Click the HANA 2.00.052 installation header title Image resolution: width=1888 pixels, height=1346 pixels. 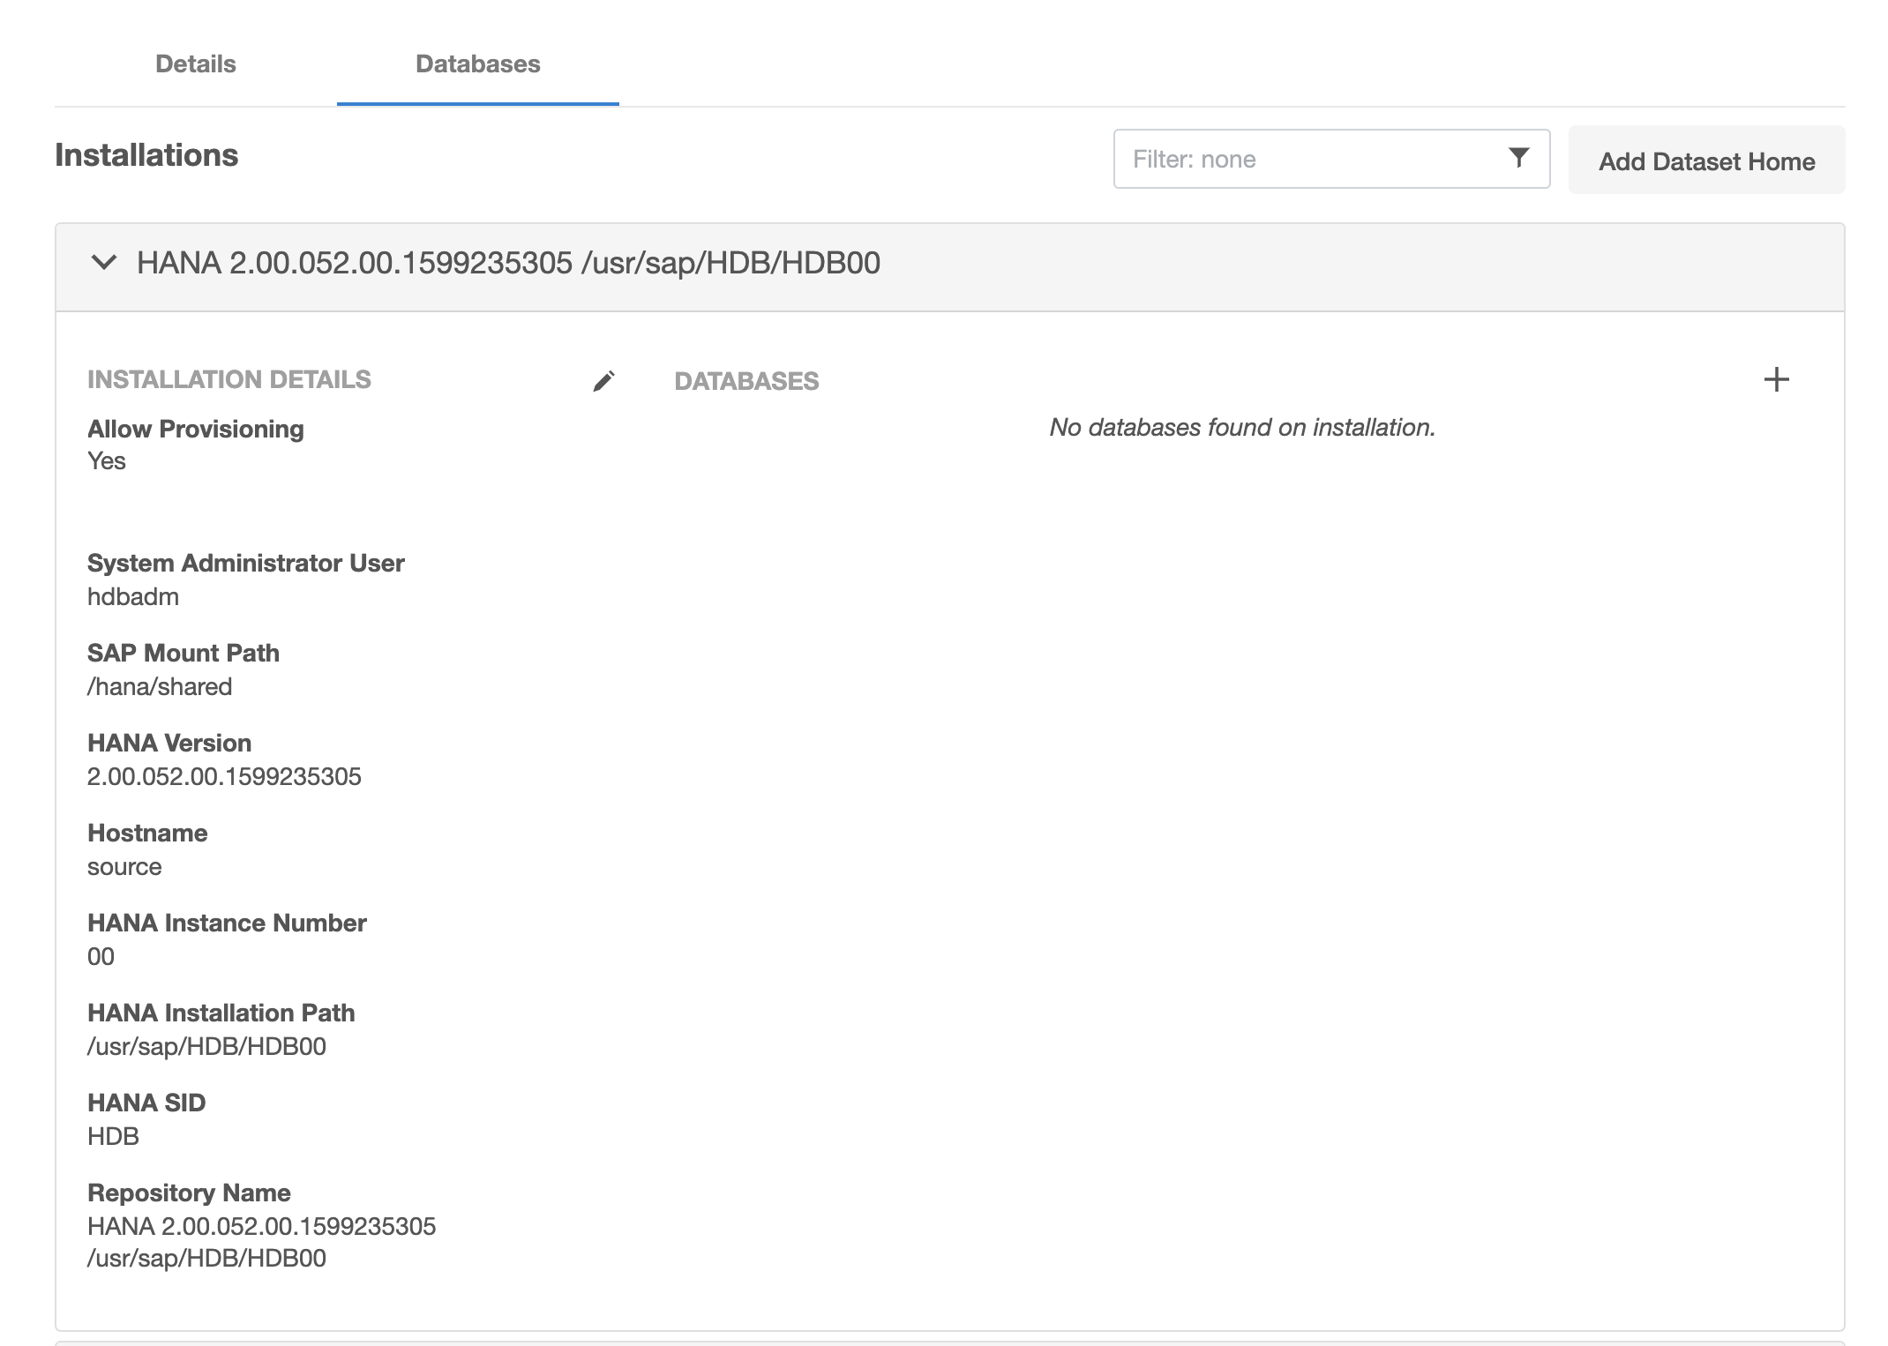pos(508,263)
